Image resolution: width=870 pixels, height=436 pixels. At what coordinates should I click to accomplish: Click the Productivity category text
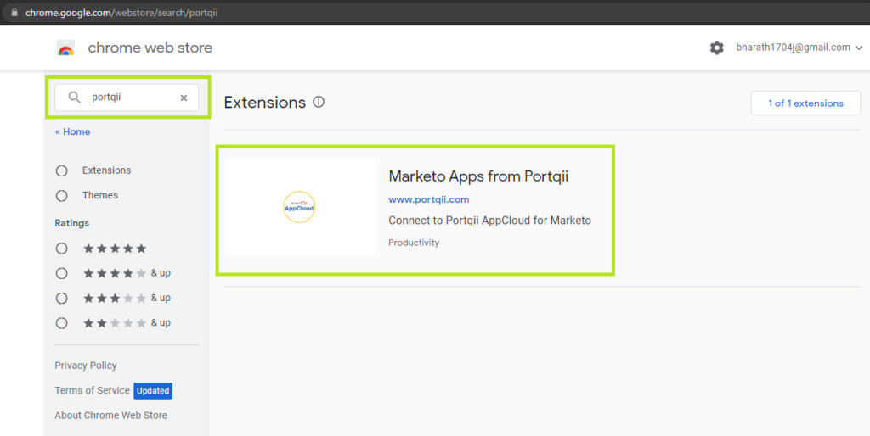tap(414, 243)
